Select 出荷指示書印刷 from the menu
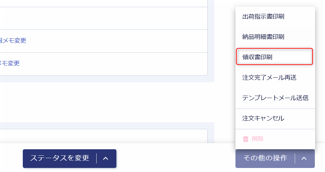The width and height of the screenshot is (325, 172). pyautogui.click(x=263, y=16)
